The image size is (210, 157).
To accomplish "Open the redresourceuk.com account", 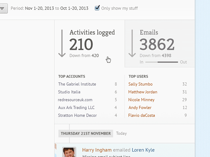I will coord(75,100).
